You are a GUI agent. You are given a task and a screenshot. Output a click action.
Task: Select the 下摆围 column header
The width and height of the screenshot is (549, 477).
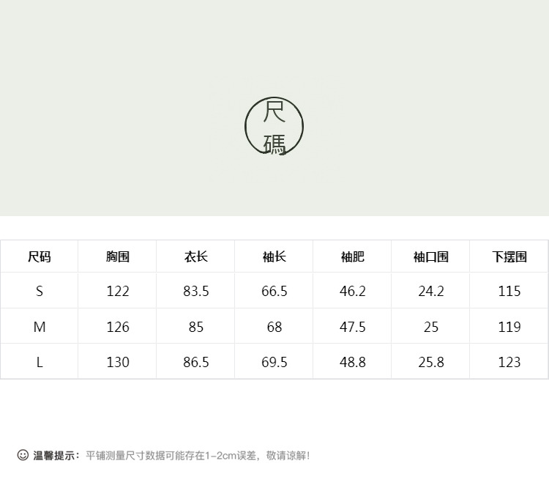coord(509,256)
